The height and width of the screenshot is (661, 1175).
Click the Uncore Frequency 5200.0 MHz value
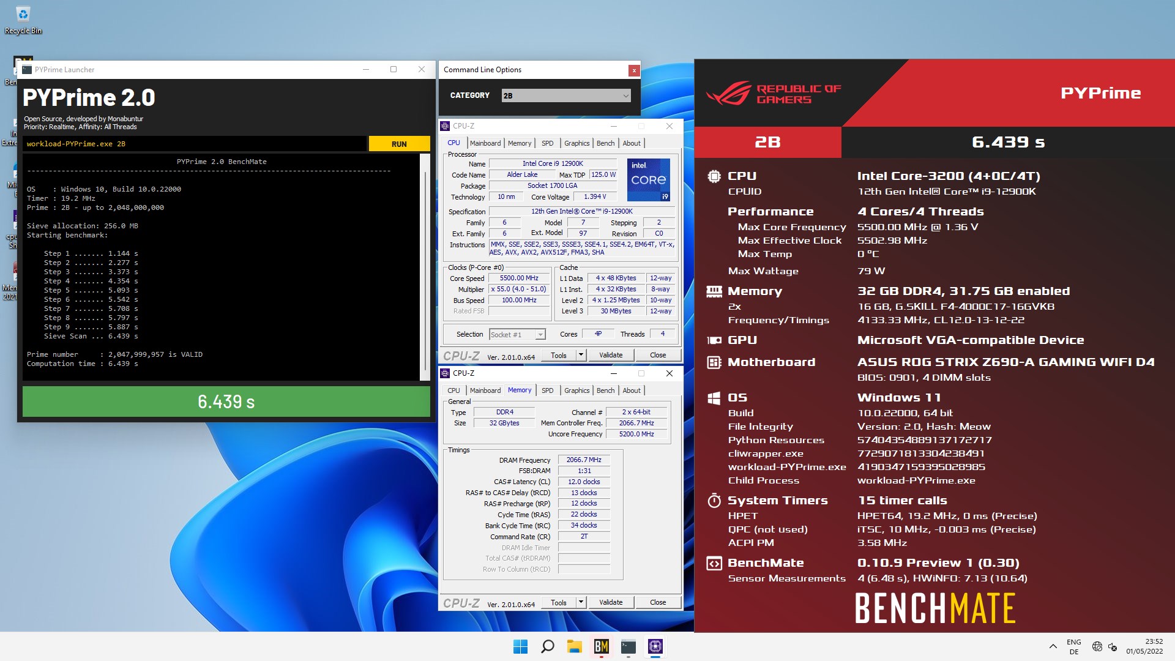636,434
